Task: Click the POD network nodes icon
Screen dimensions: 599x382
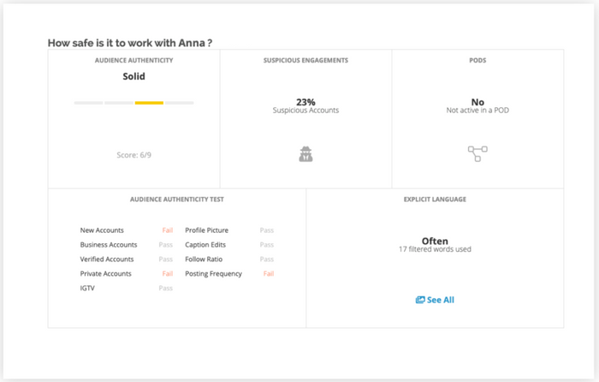Action: click(x=477, y=154)
